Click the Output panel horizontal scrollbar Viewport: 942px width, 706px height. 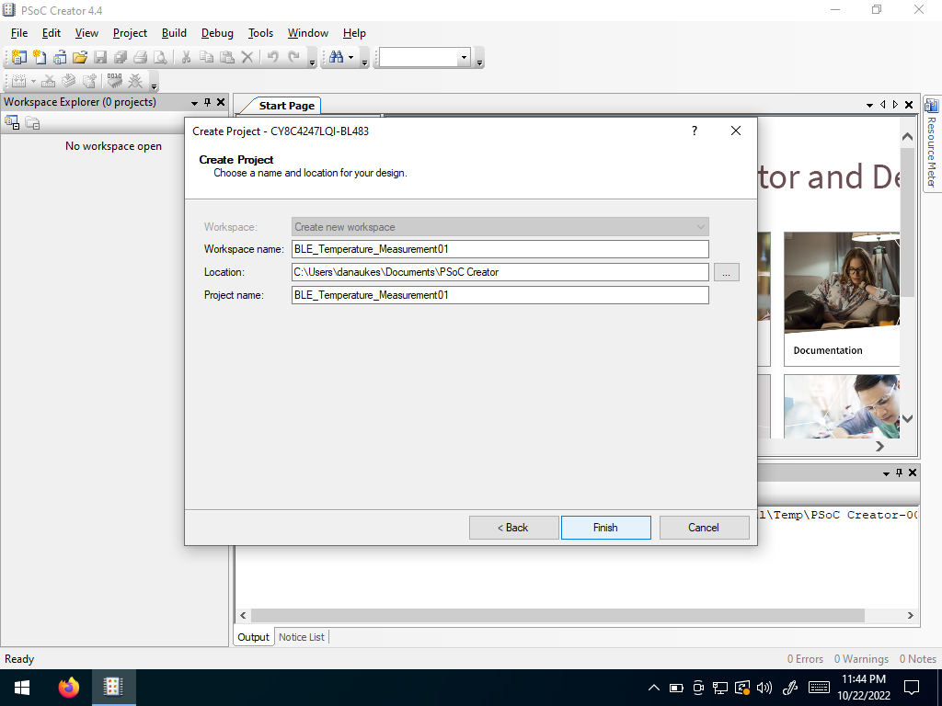coord(557,615)
